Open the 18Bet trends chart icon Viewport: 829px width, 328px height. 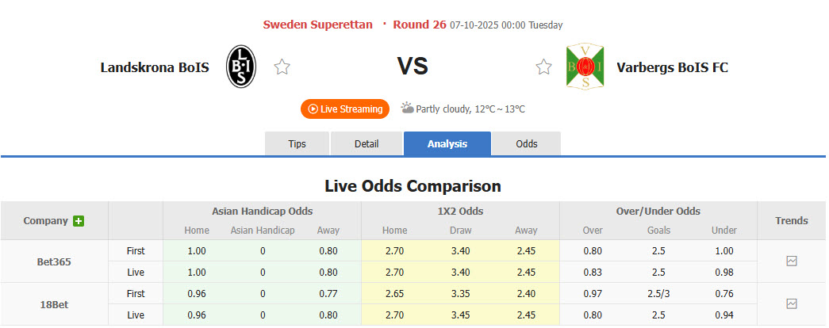(x=791, y=303)
